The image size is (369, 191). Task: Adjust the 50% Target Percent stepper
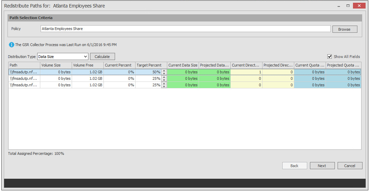(164, 72)
